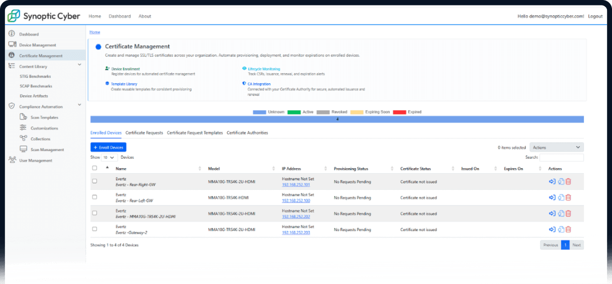Open Device Management via its monitor icon

coord(12,45)
